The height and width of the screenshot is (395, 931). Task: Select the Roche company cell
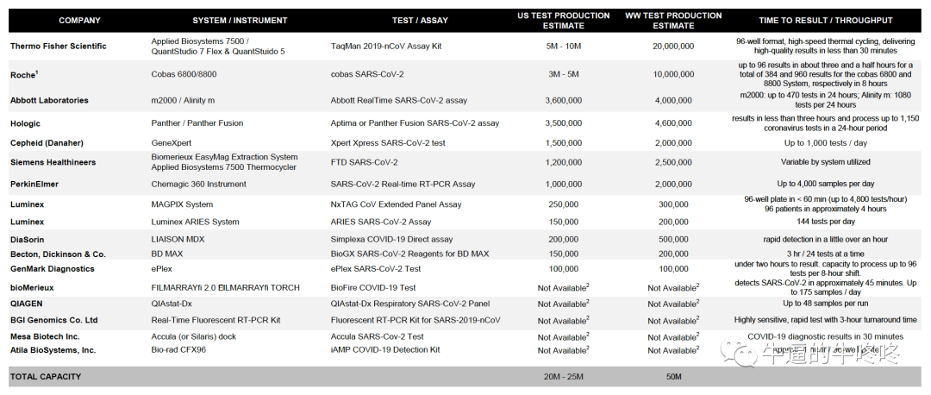click(x=25, y=75)
